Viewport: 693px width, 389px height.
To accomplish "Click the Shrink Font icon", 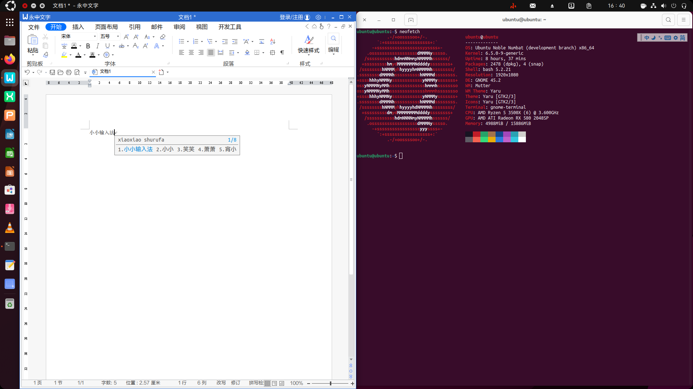I will [136, 37].
